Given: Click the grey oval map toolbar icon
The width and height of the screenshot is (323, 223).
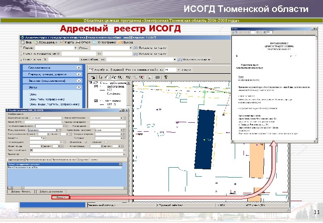Looking at the screenshot, I should point(157,77).
